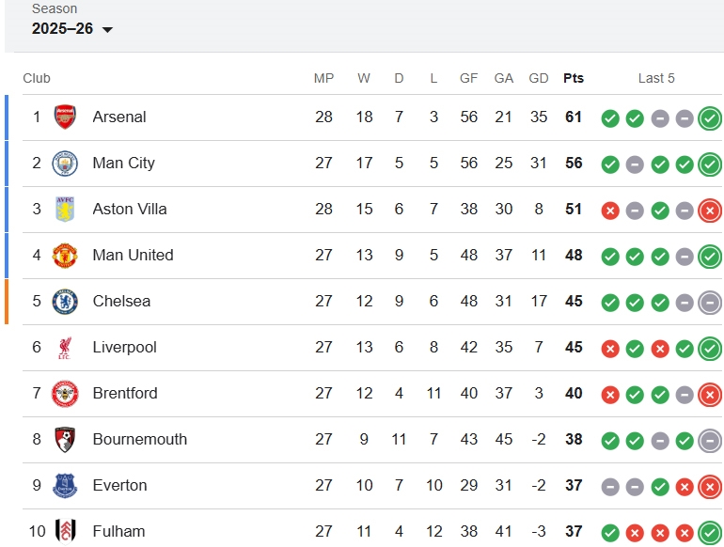Click the Fulham club crest

(65, 532)
